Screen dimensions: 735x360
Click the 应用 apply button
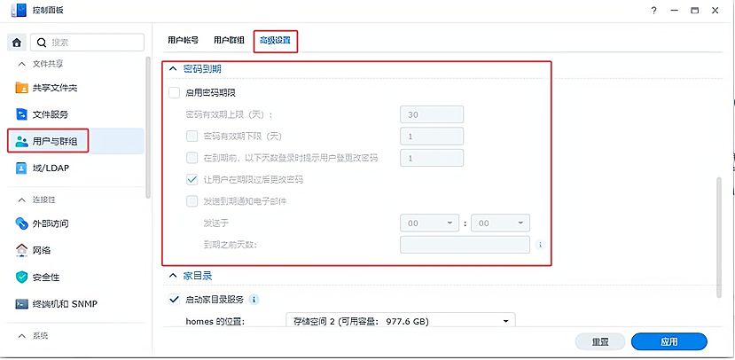click(669, 341)
